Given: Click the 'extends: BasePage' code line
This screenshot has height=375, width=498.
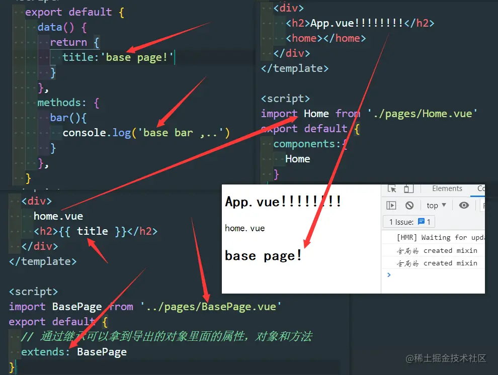Looking at the screenshot, I should coord(74,352).
